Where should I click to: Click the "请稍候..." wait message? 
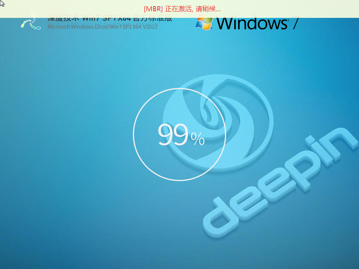(x=208, y=9)
